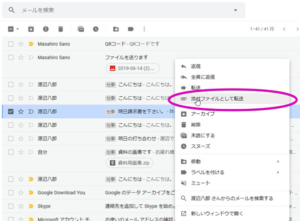Screen dimensions: 300x221
Task: Click the Microsoft アカウント sender name
Action: click(x=65, y=219)
